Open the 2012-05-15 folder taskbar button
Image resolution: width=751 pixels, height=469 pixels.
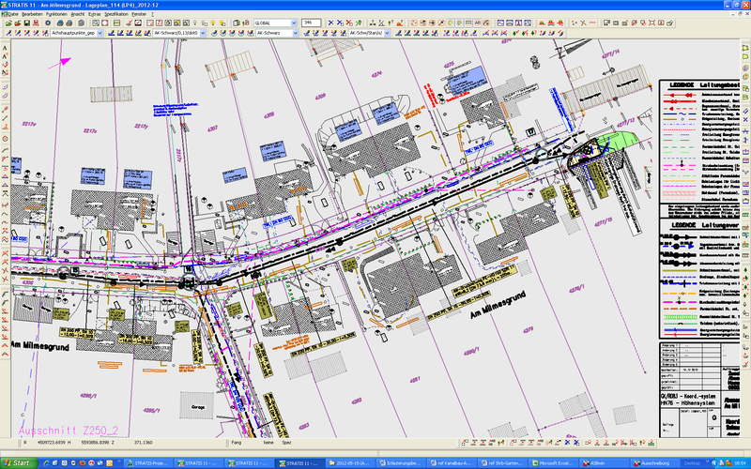pos(349,463)
